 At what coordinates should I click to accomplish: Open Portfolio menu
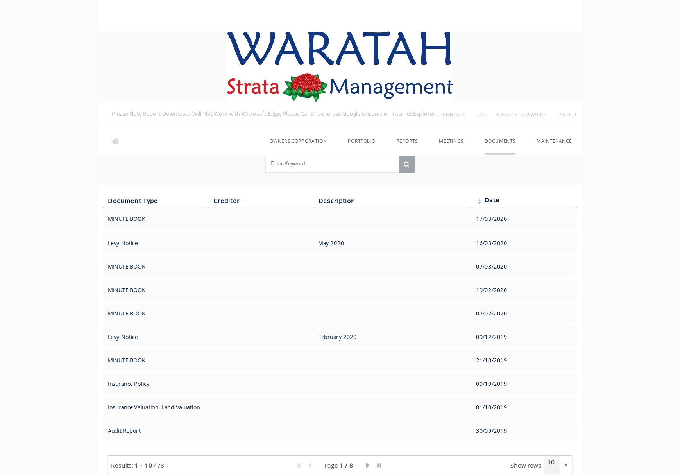click(361, 141)
